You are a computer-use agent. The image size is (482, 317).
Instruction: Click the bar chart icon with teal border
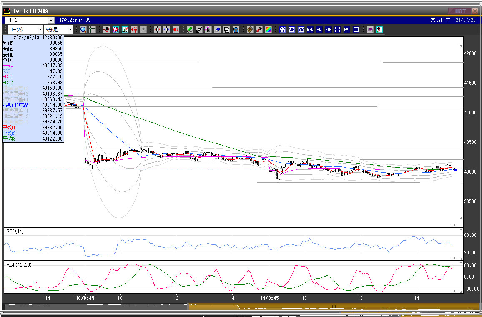coord(125,30)
